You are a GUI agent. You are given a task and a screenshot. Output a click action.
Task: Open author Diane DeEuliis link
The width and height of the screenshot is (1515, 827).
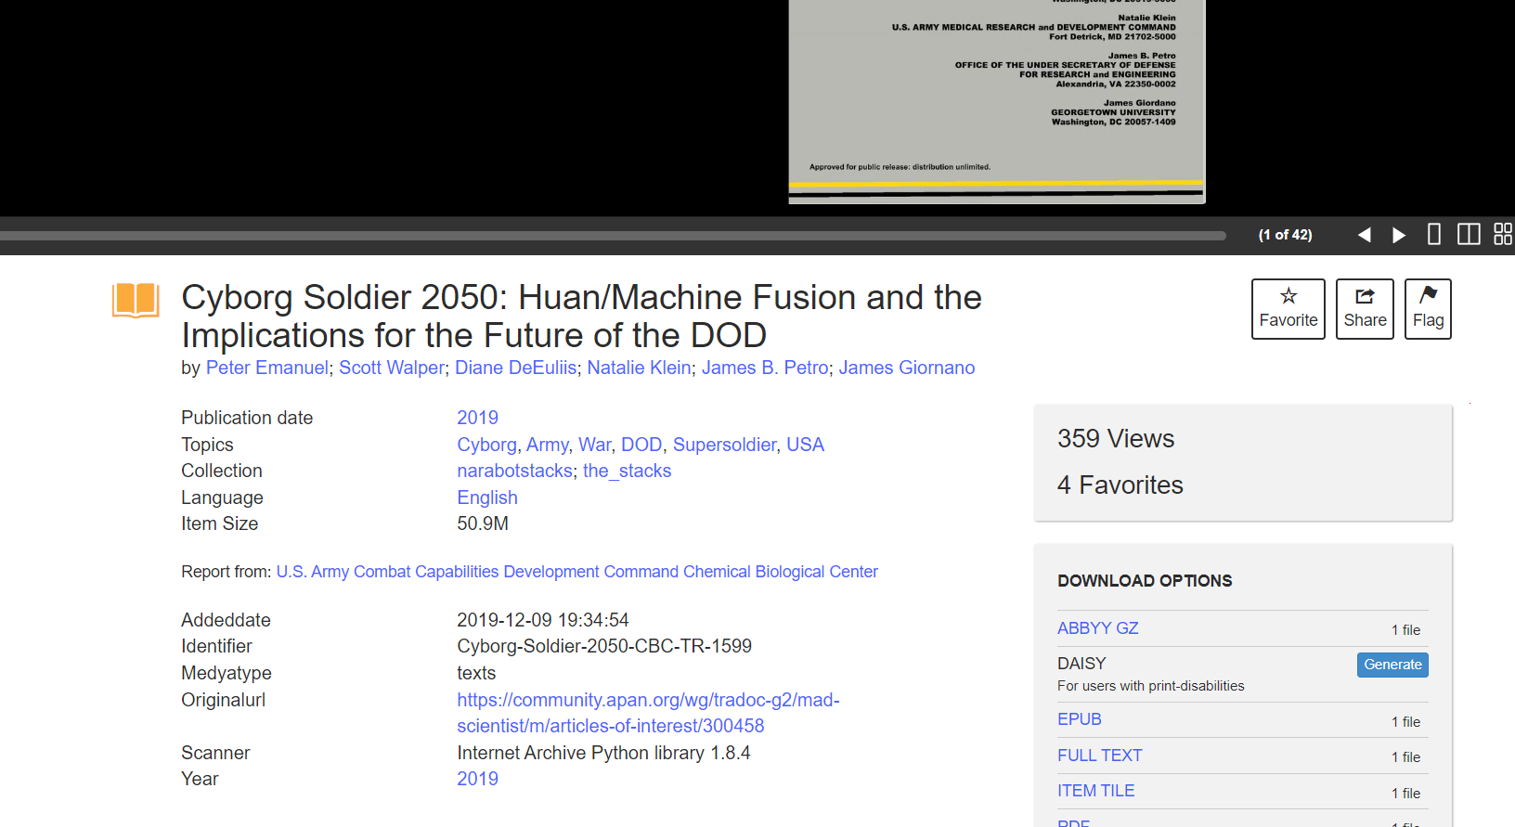(515, 368)
